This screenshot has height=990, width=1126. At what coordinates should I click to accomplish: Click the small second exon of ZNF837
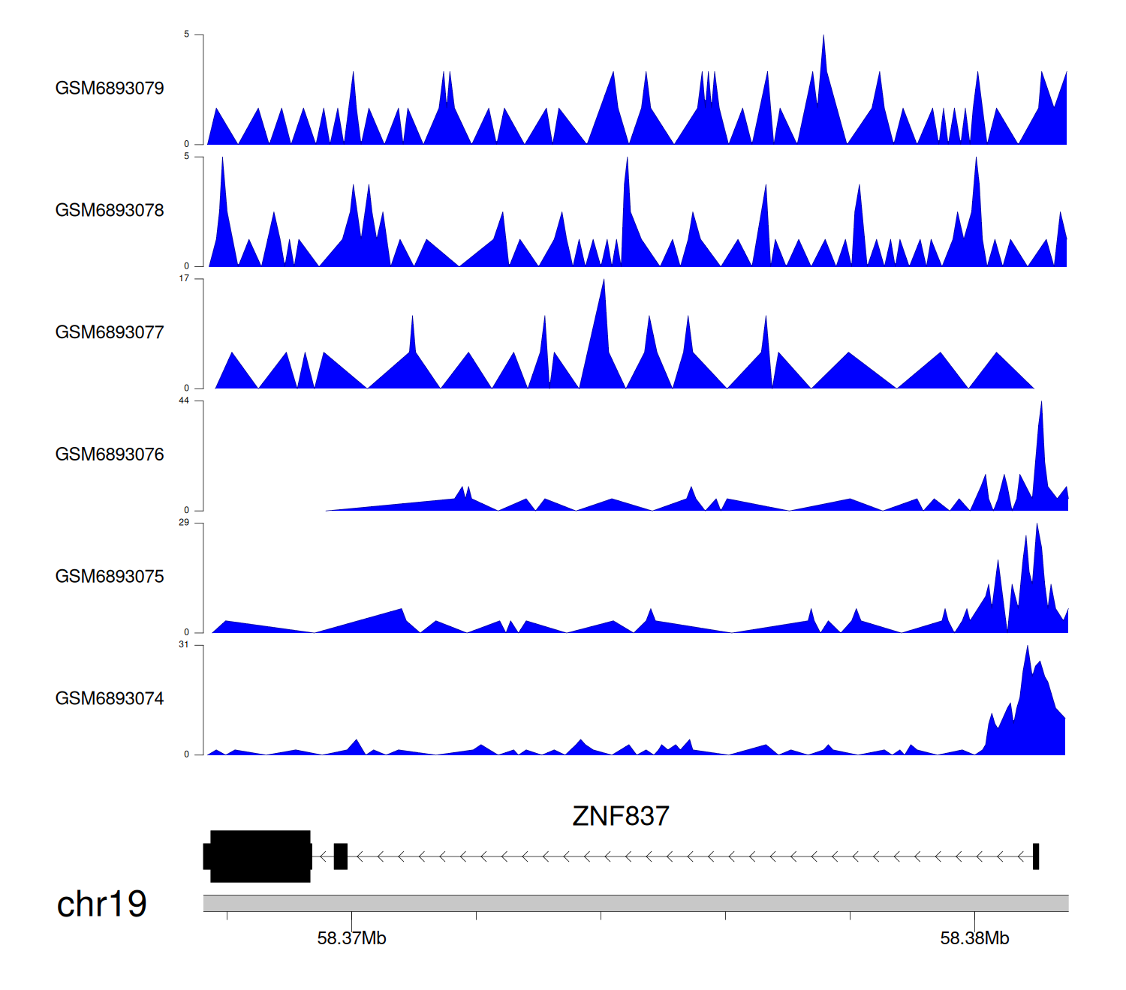(x=341, y=856)
